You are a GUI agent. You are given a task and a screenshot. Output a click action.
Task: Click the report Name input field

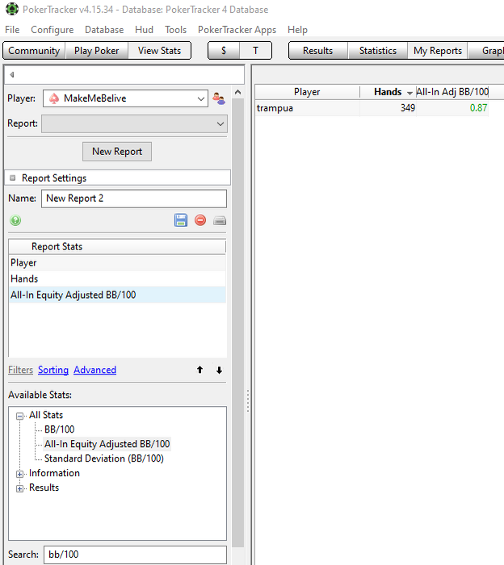[x=134, y=199]
